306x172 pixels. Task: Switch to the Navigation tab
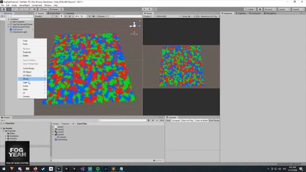tap(270, 13)
